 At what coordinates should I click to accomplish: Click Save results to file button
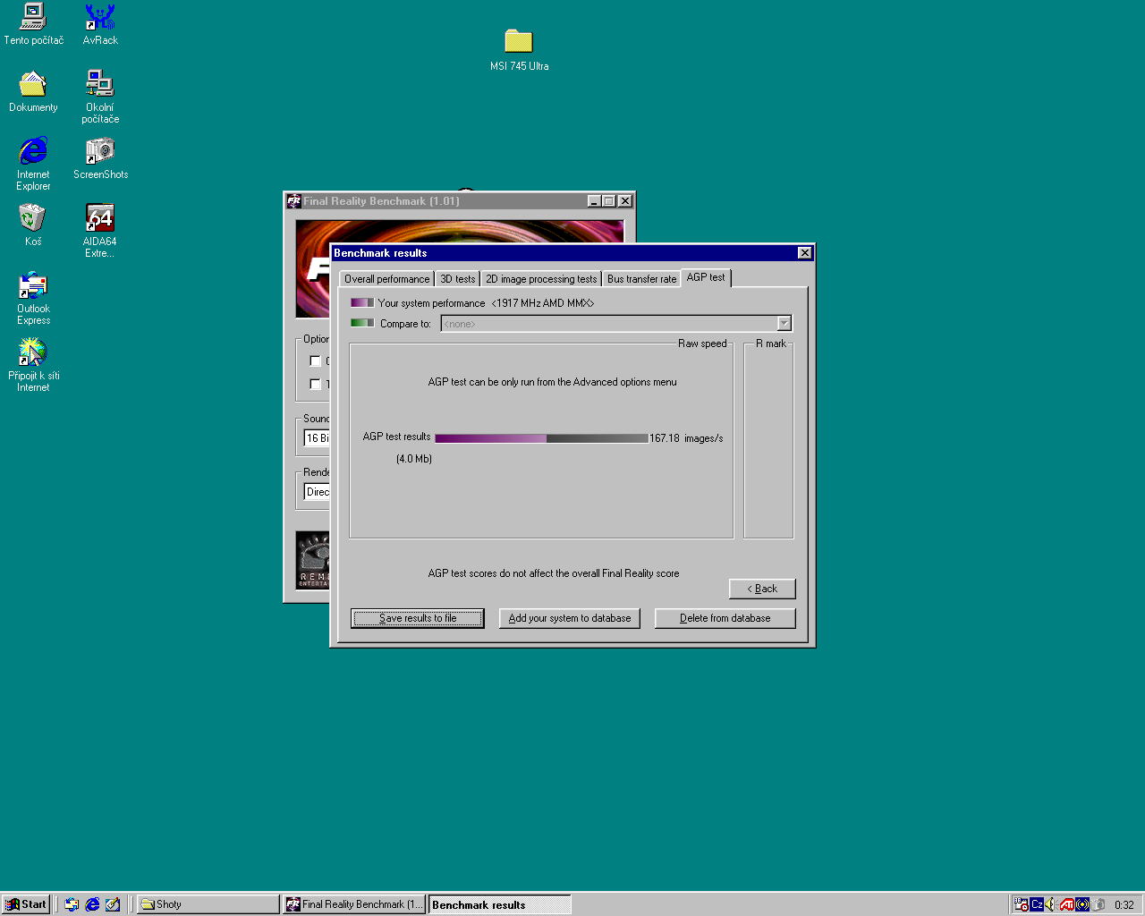pos(418,618)
